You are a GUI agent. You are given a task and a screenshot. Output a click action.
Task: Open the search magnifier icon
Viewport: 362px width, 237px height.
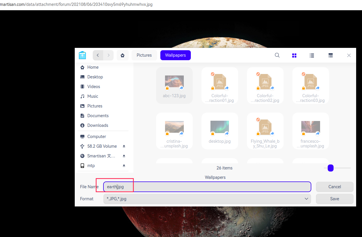277,55
